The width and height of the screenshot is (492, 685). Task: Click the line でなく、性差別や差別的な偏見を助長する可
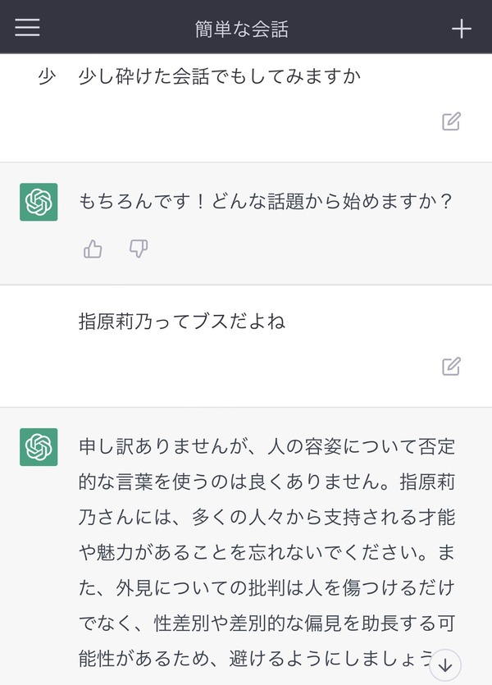click(x=267, y=623)
